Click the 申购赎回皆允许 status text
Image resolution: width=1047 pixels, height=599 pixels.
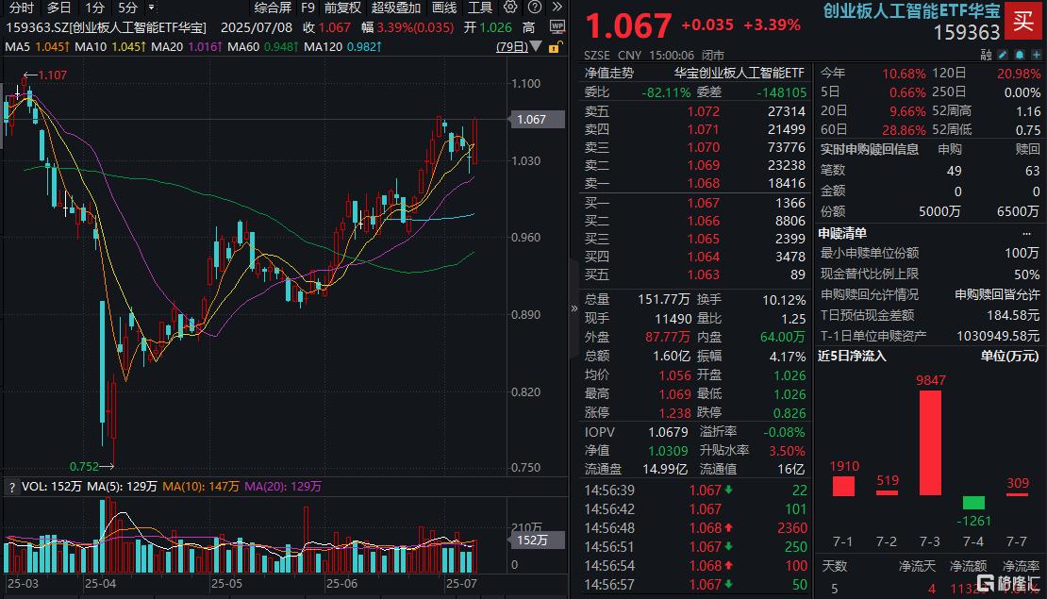coord(997,294)
